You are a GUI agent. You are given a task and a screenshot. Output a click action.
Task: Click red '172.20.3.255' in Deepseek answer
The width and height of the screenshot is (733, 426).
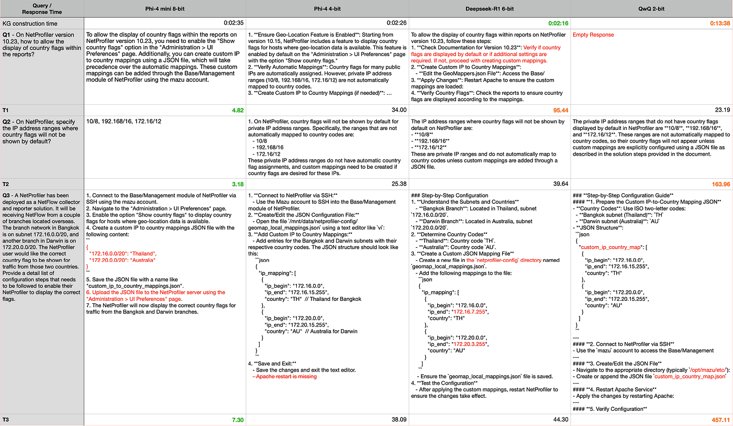pyautogui.click(x=470, y=344)
